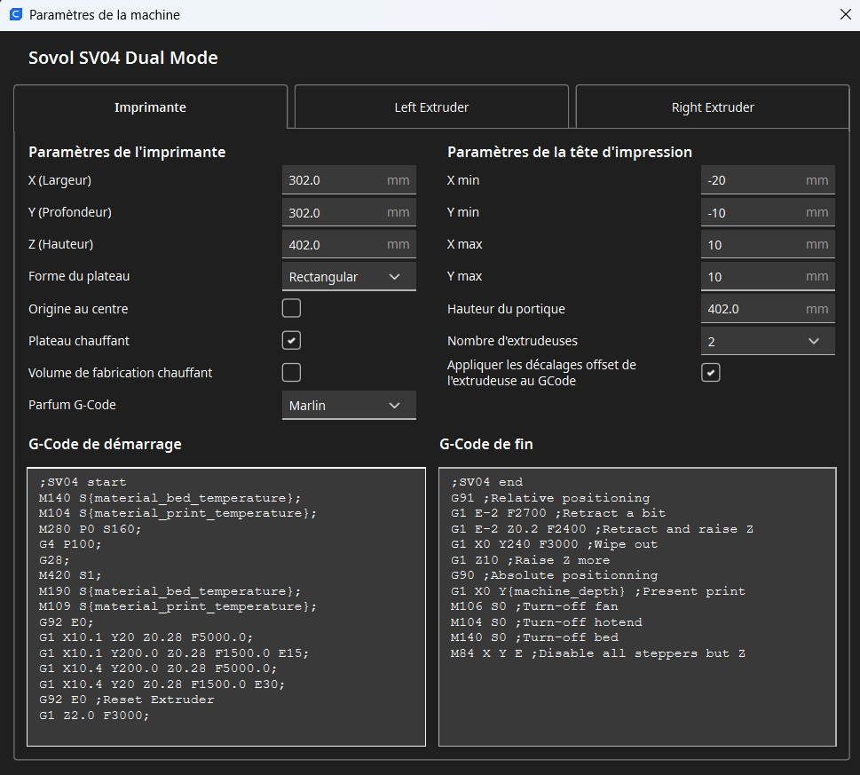Click the 'M106 S0 ;Turn-off fan' line
This screenshot has width=860, height=775.
point(534,606)
